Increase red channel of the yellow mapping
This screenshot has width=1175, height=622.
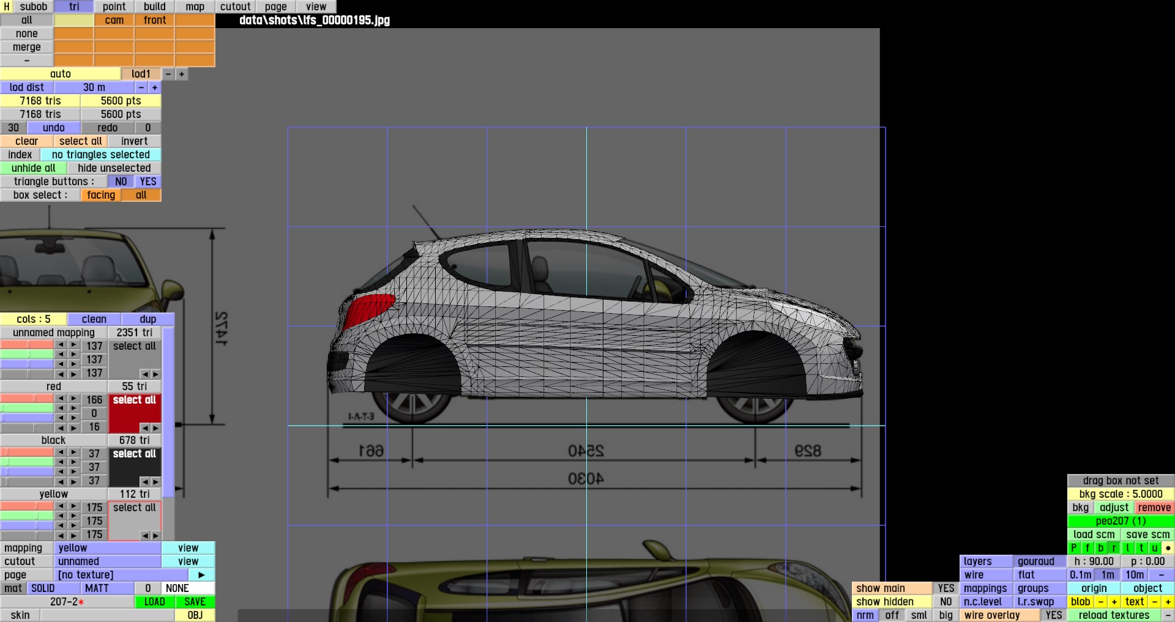tap(74, 506)
